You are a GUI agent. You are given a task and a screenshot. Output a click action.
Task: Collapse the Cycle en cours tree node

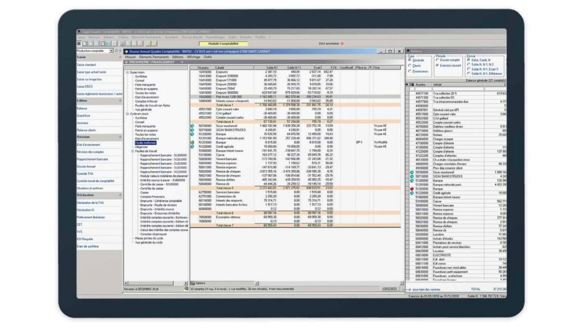[126, 114]
